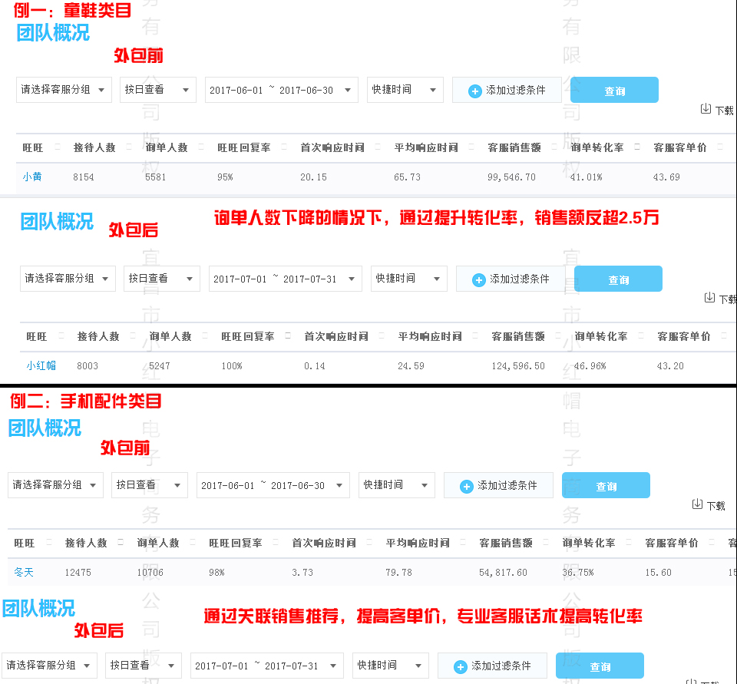Open 按日查看 dropdown above 冬天 table
Screen dimensions: 737x684
[150, 485]
